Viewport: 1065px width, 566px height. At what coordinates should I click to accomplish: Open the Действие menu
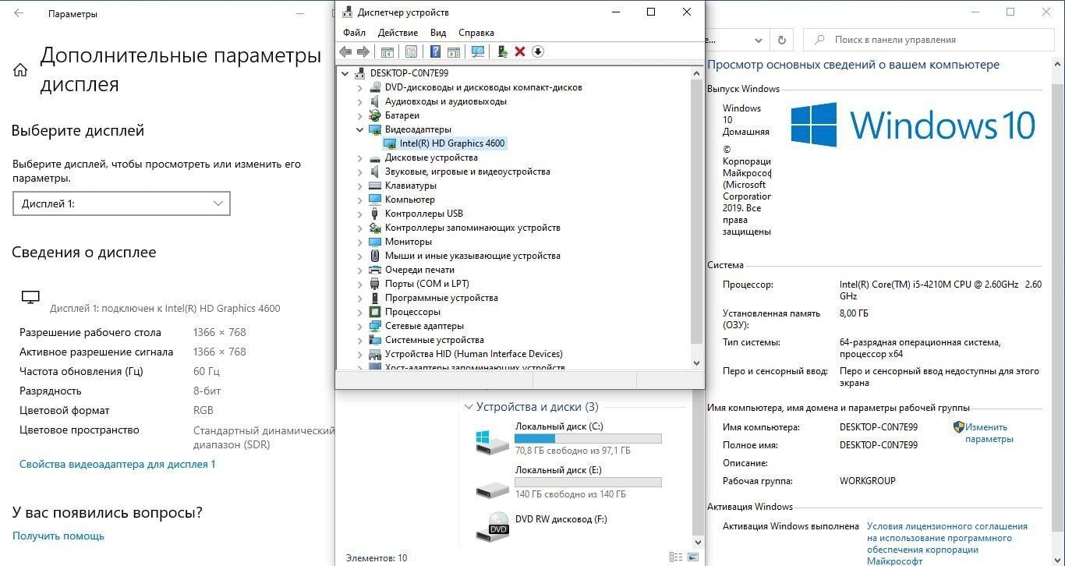coord(398,33)
